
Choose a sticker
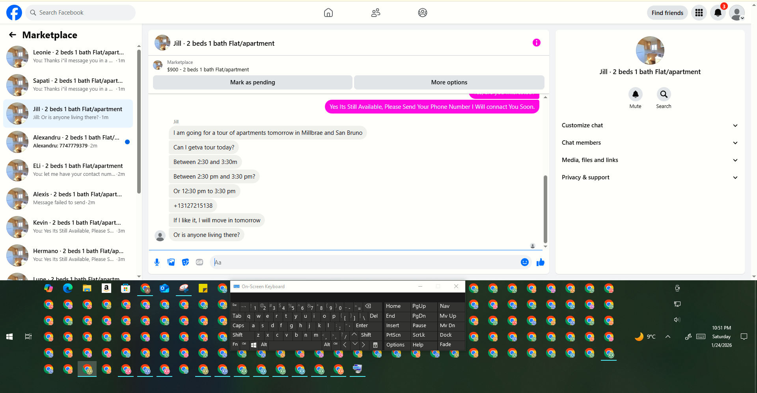click(x=185, y=262)
